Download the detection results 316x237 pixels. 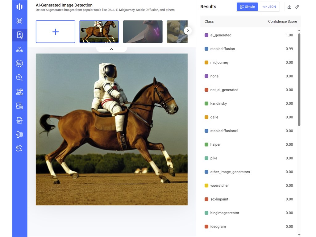(x=289, y=6)
